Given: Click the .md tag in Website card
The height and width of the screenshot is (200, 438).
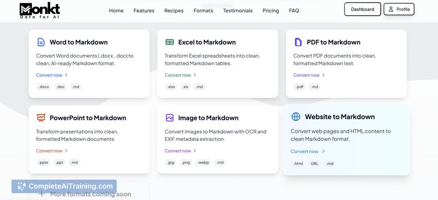Looking at the screenshot, I should [x=330, y=163].
